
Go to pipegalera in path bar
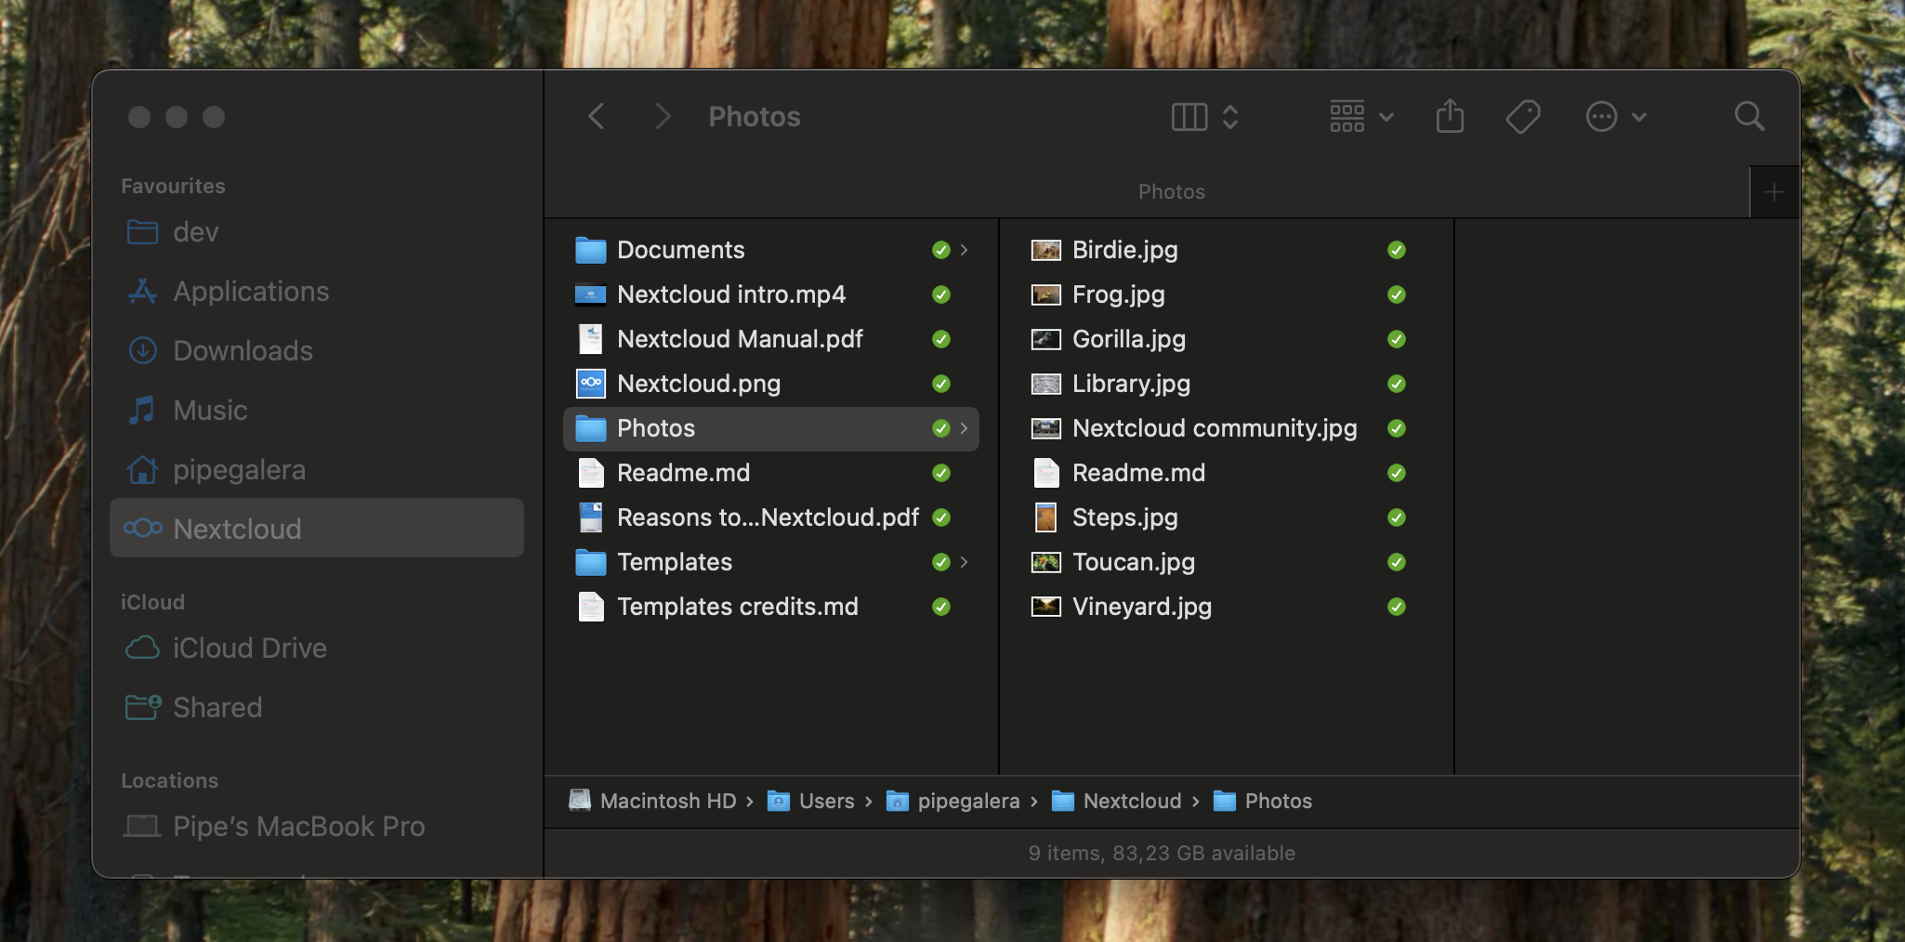pos(952,801)
